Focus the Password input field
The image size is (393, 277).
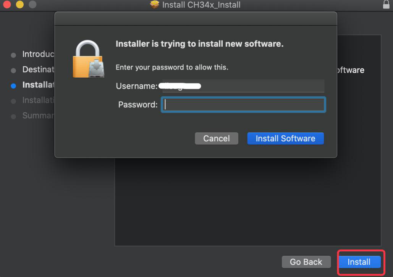point(243,105)
